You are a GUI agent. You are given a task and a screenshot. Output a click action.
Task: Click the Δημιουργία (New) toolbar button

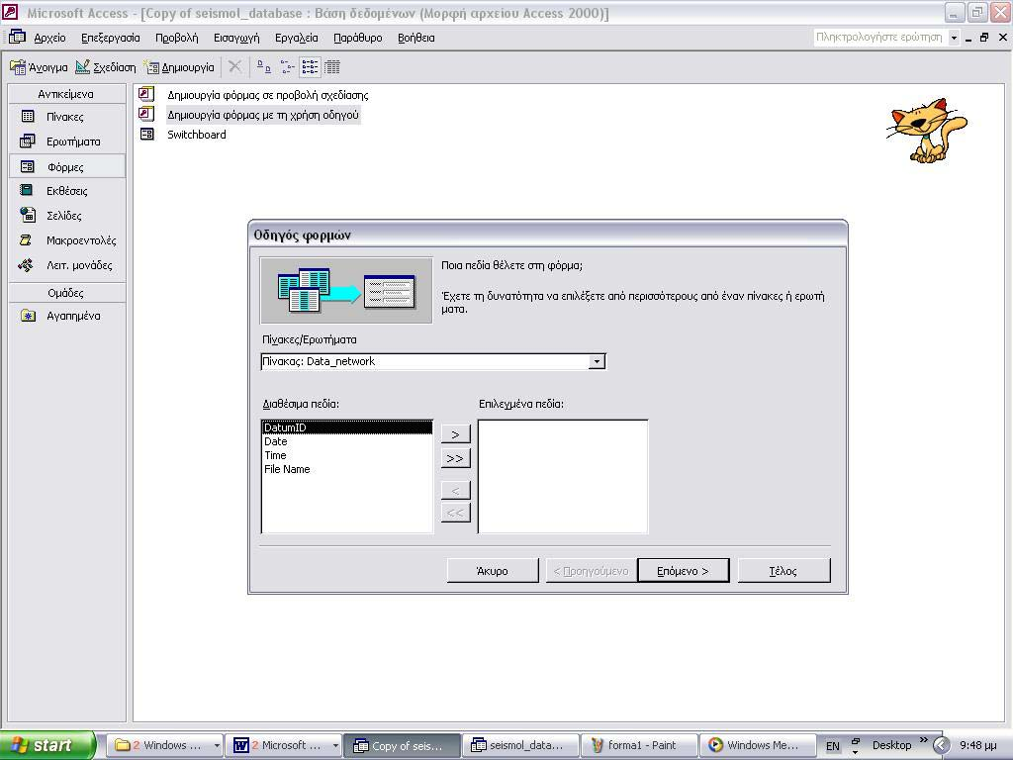pos(179,67)
